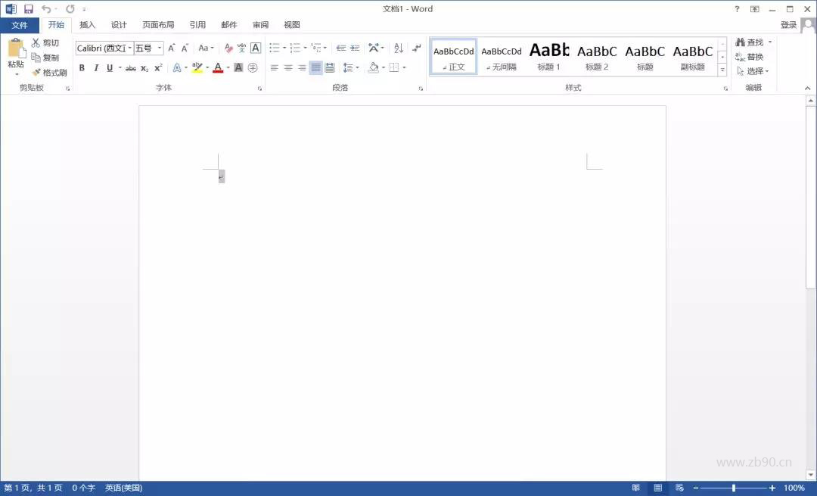This screenshot has width=817, height=496.
Task: Apply bold formatting to text
Action: click(82, 67)
